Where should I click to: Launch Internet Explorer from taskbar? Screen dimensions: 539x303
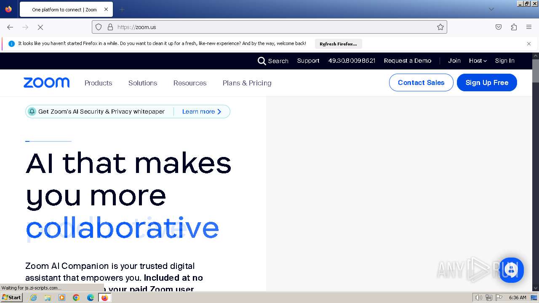coord(33,298)
